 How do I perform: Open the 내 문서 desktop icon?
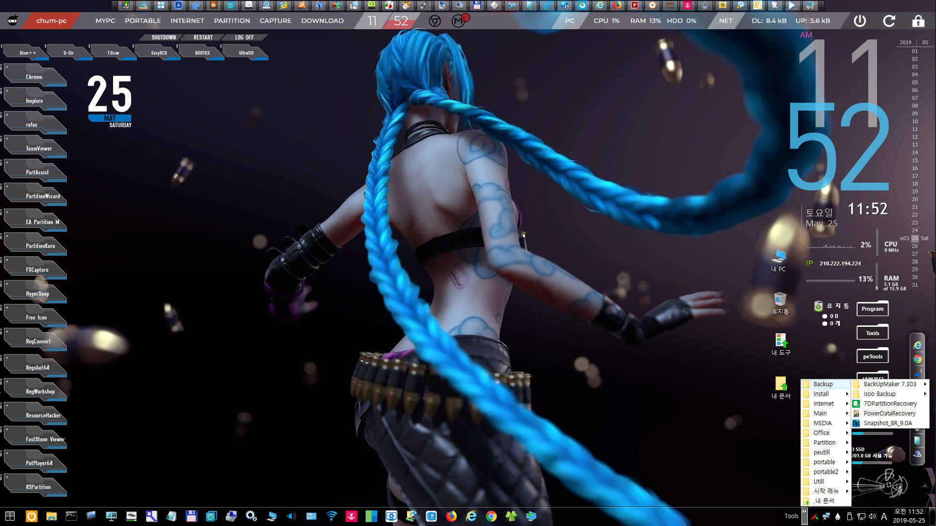coord(781,388)
